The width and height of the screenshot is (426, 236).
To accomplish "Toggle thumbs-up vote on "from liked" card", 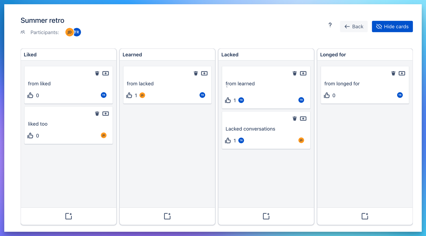I will pos(31,95).
